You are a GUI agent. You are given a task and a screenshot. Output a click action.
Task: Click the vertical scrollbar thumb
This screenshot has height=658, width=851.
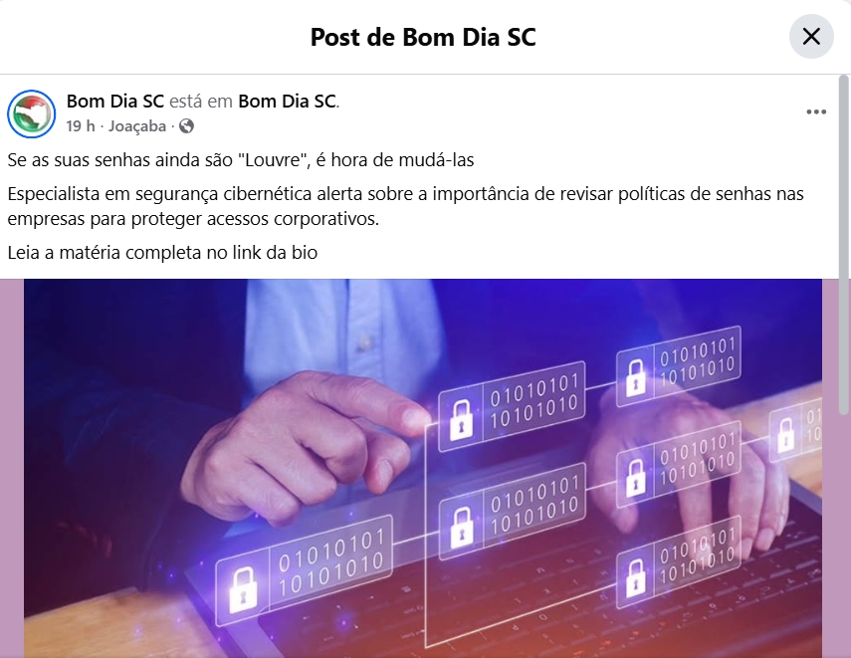(x=843, y=244)
